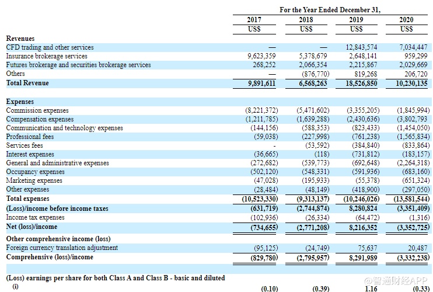Select the 2020 column header
Image resolution: width=433 pixels, height=292 pixels.
(x=407, y=19)
